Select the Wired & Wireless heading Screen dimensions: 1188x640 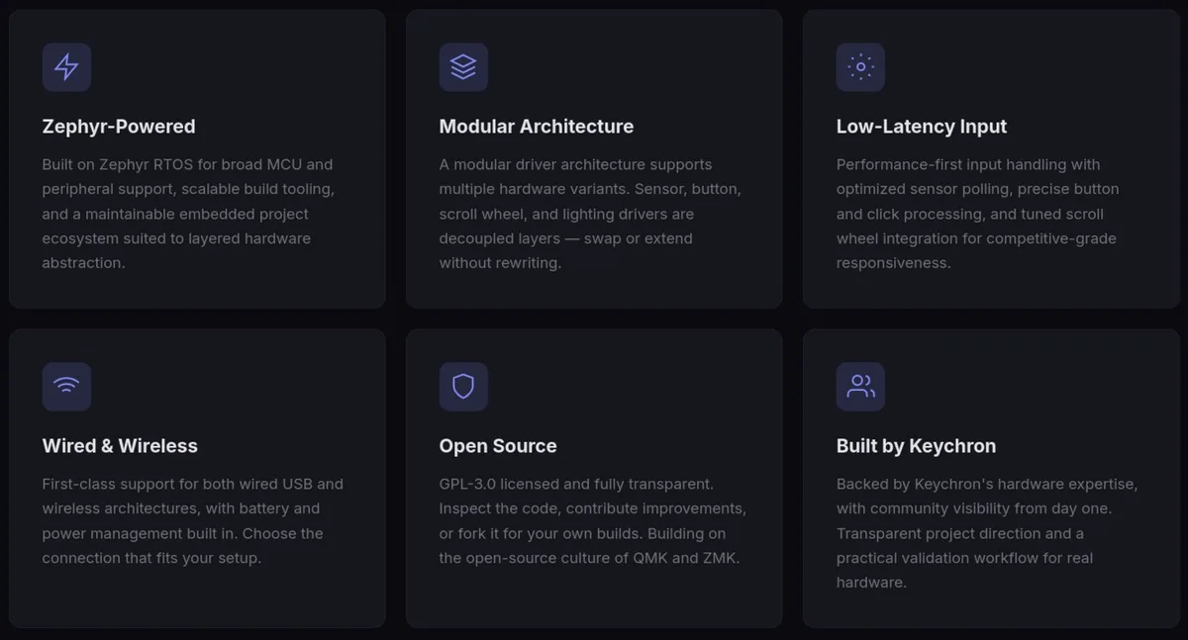tap(120, 446)
